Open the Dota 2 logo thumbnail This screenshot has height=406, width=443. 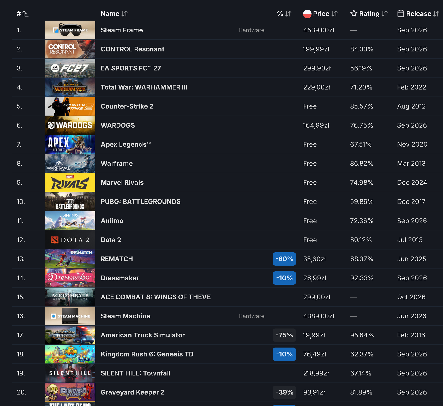tap(70, 240)
